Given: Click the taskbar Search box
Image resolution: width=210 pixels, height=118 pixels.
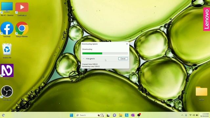Looking at the screenshot, I should coord(90,115).
